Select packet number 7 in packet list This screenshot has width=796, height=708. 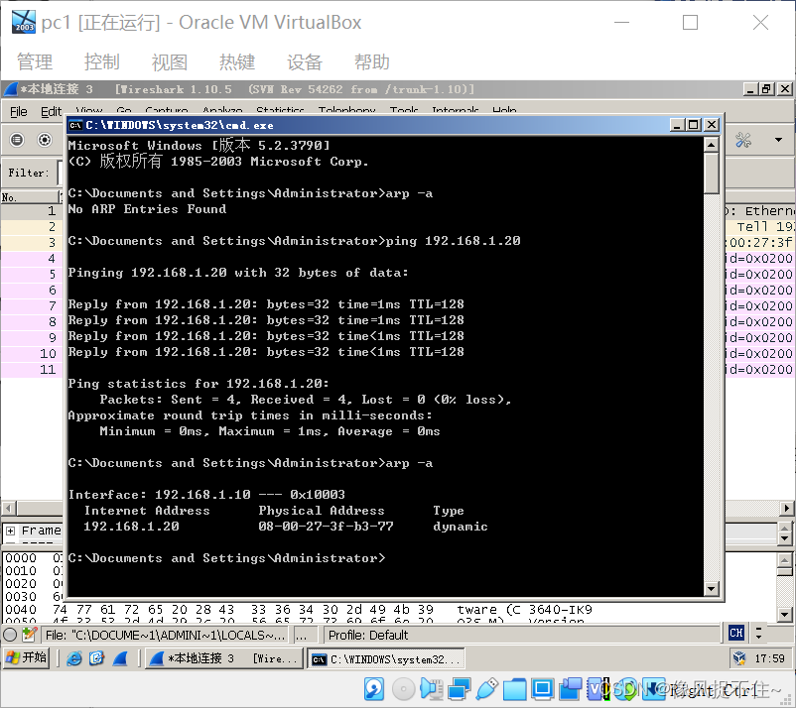click(32, 305)
